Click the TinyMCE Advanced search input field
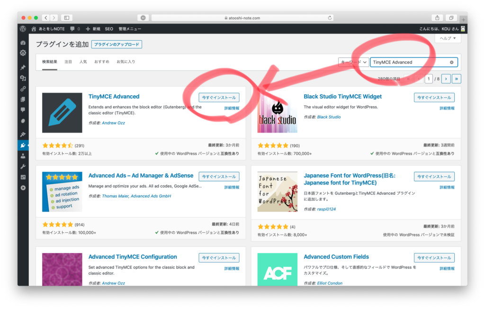The height and width of the screenshot is (309, 485). coord(408,62)
